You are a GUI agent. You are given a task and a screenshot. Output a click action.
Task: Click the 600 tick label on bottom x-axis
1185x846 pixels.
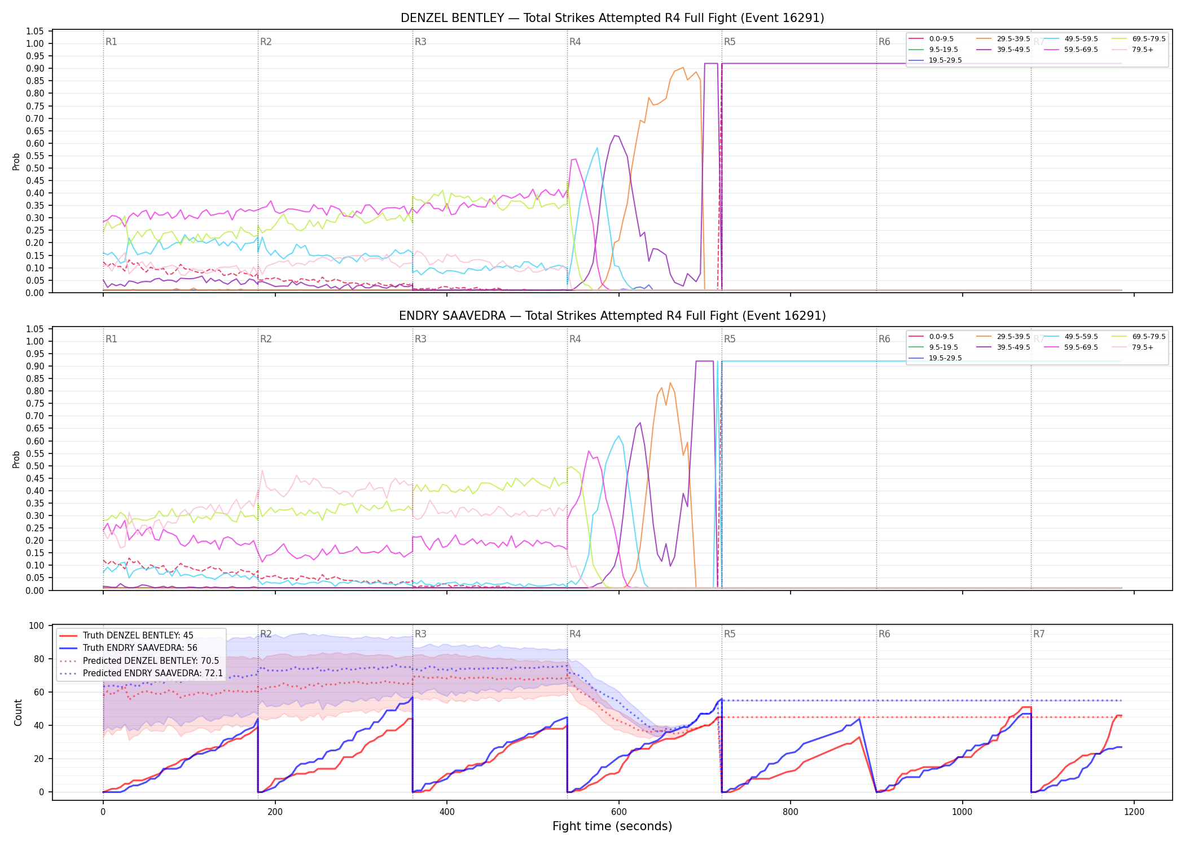pyautogui.click(x=618, y=812)
